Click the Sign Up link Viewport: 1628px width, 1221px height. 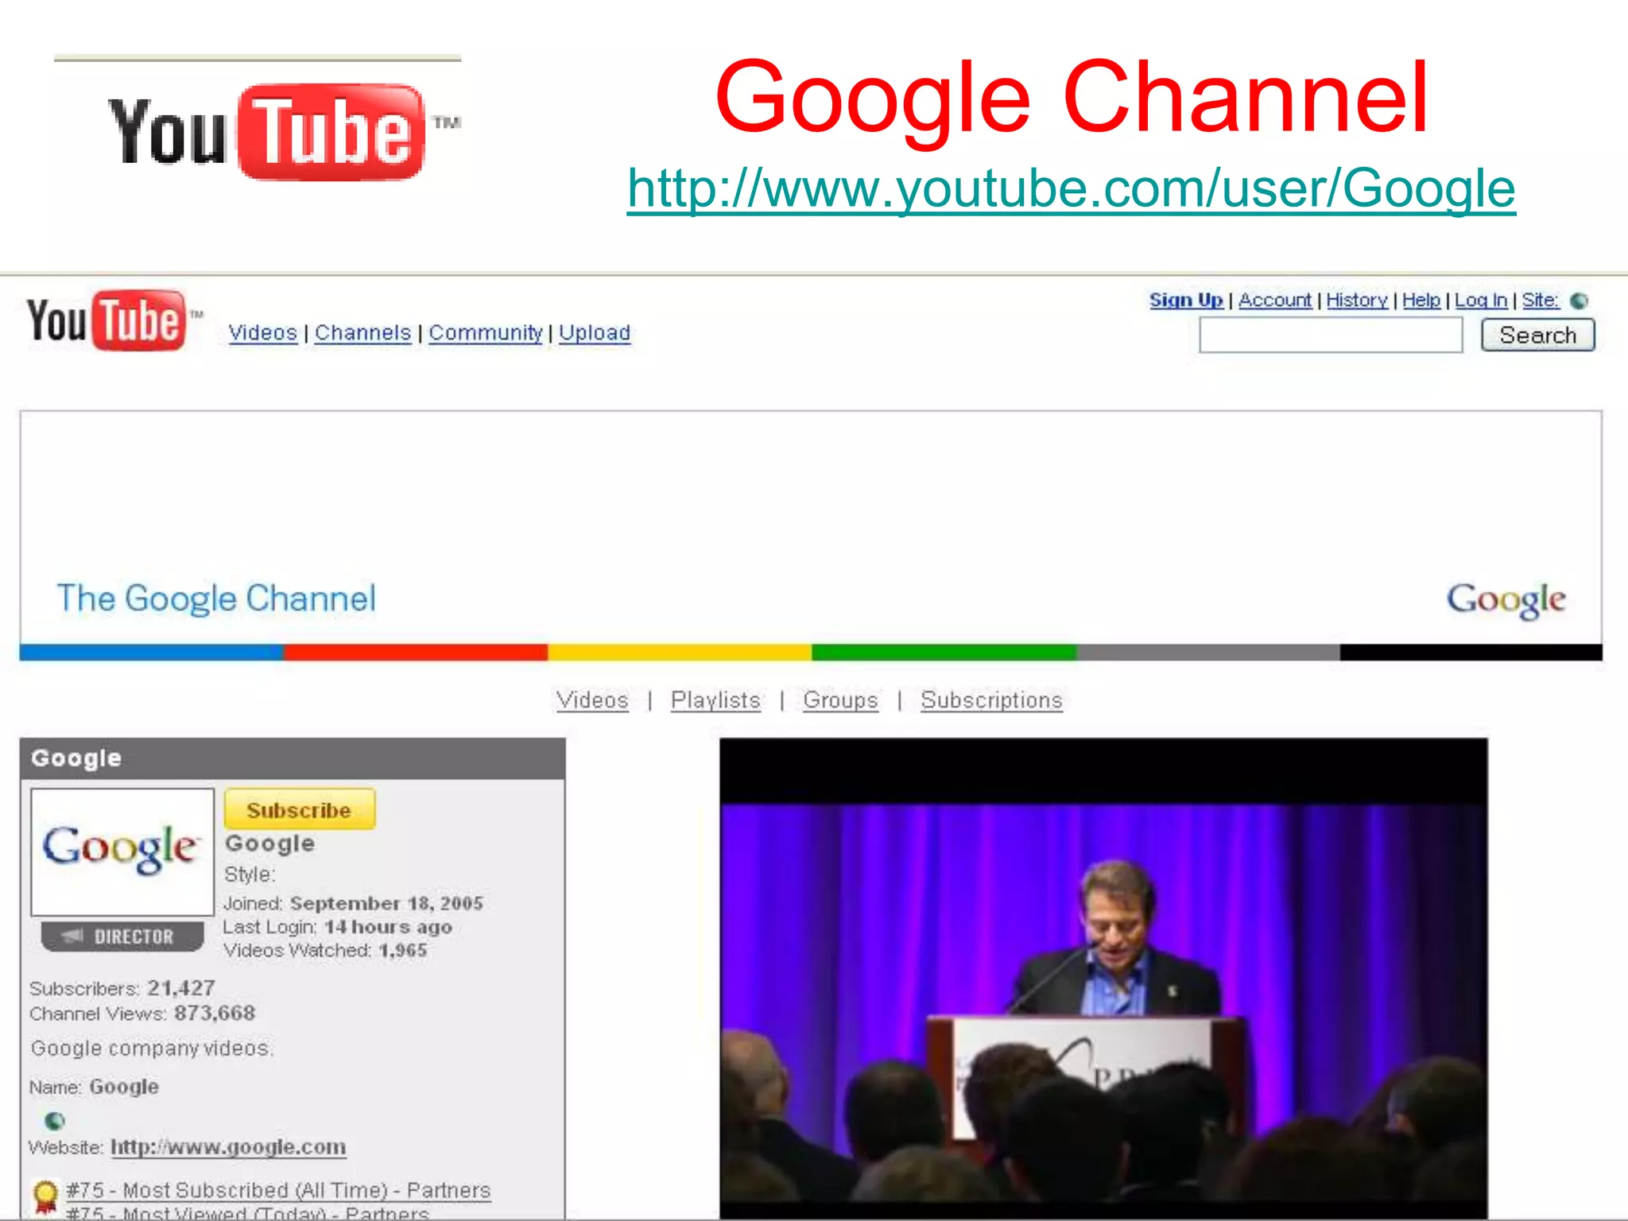click(1186, 300)
